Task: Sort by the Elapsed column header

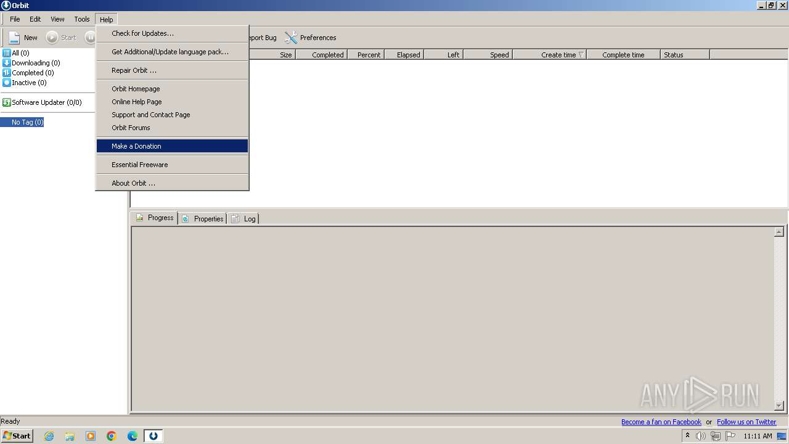Action: [x=404, y=55]
